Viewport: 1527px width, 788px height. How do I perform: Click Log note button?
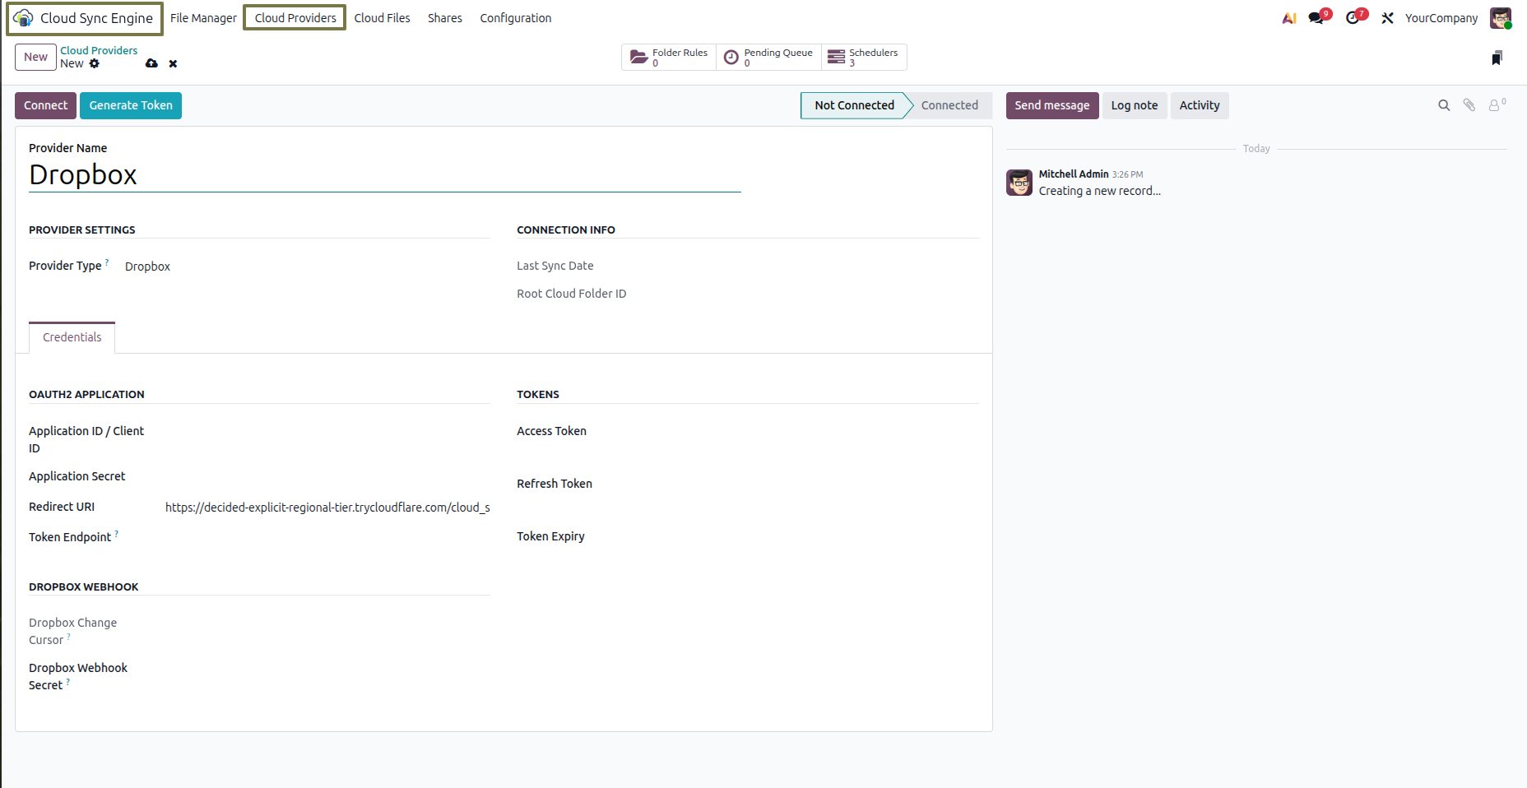[1135, 105]
